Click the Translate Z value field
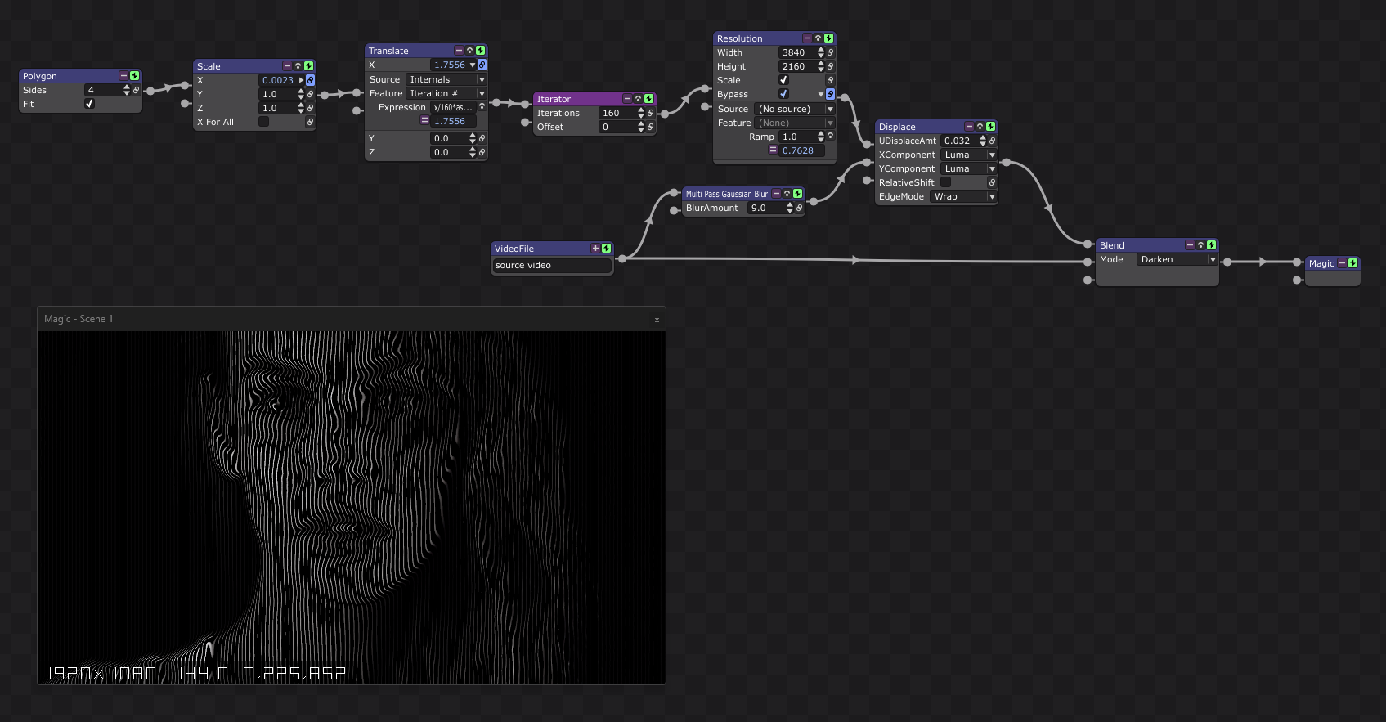This screenshot has height=722, width=1386. [449, 152]
